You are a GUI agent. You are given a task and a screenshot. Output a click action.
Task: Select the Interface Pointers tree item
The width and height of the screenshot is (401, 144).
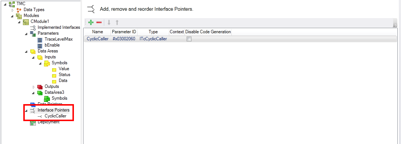coord(54,110)
